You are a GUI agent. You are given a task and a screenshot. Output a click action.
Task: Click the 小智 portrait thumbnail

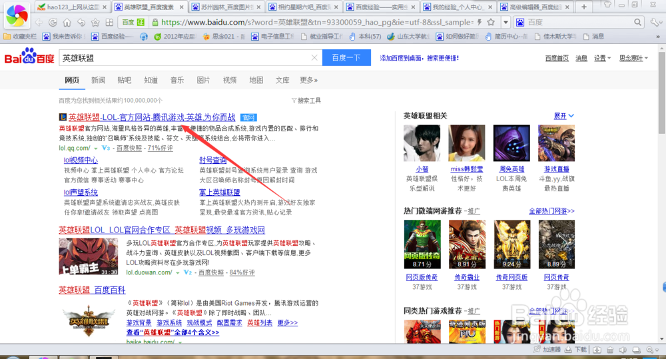pos(422,143)
